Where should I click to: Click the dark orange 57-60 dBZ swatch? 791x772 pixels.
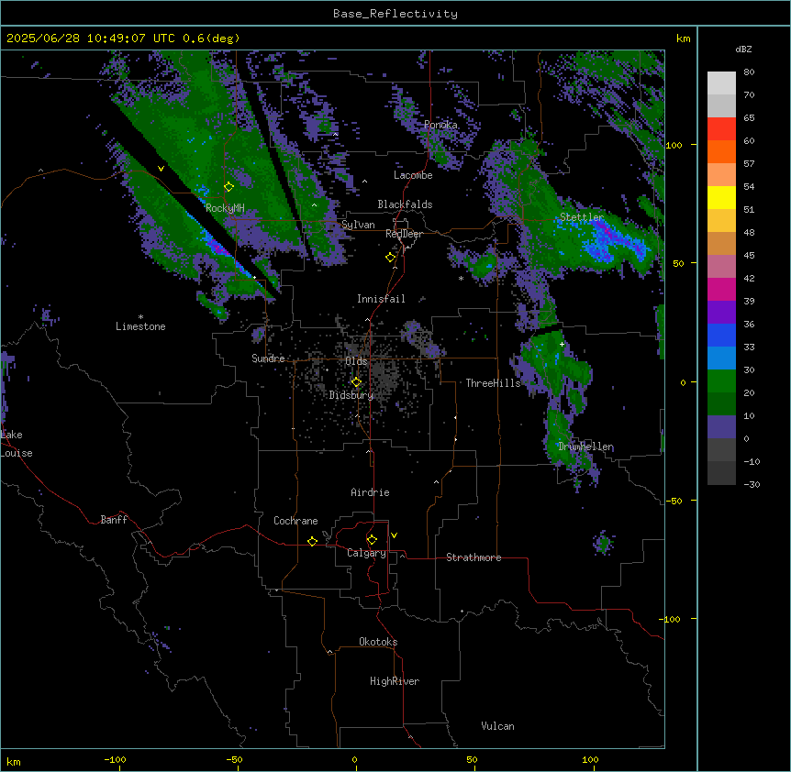721,152
